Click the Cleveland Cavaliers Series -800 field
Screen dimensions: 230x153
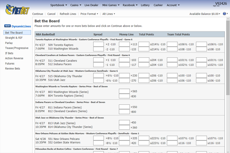pyautogui.click(x=124, y=112)
